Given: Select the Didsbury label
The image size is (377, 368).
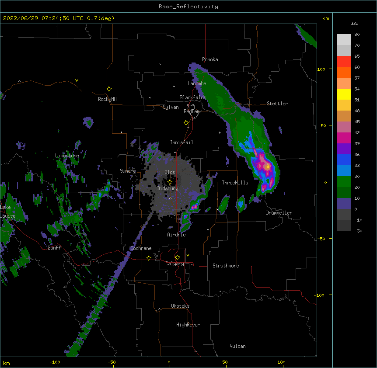Looking at the screenshot, I should pos(168,188).
